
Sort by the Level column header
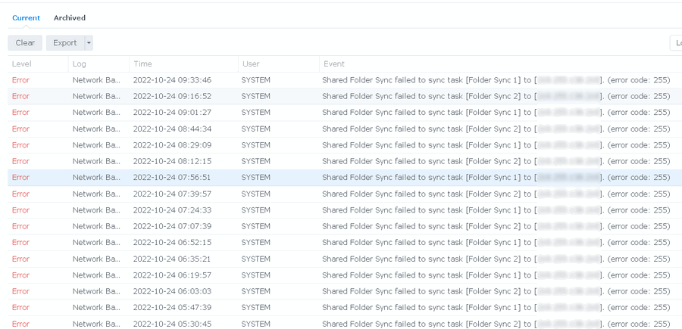(21, 64)
